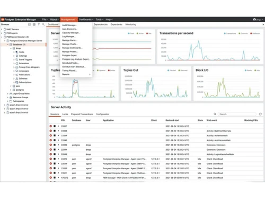Open the Dashboards menu
This screenshot has height=199, width=265.
86,20
